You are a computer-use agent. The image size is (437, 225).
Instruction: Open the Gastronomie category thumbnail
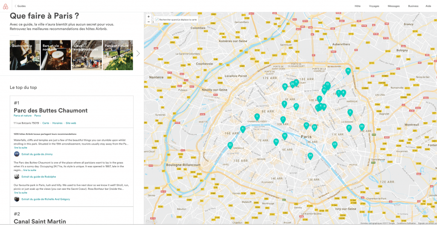25,55
